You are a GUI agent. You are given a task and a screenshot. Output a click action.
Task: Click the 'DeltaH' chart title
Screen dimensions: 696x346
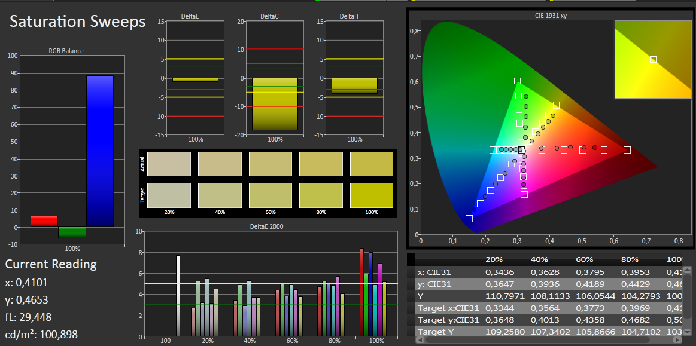[x=349, y=16]
